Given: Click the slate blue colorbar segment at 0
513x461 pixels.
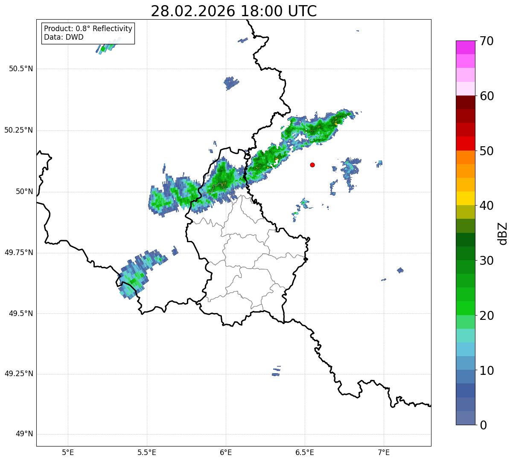Looking at the screenshot, I should 466,418.
